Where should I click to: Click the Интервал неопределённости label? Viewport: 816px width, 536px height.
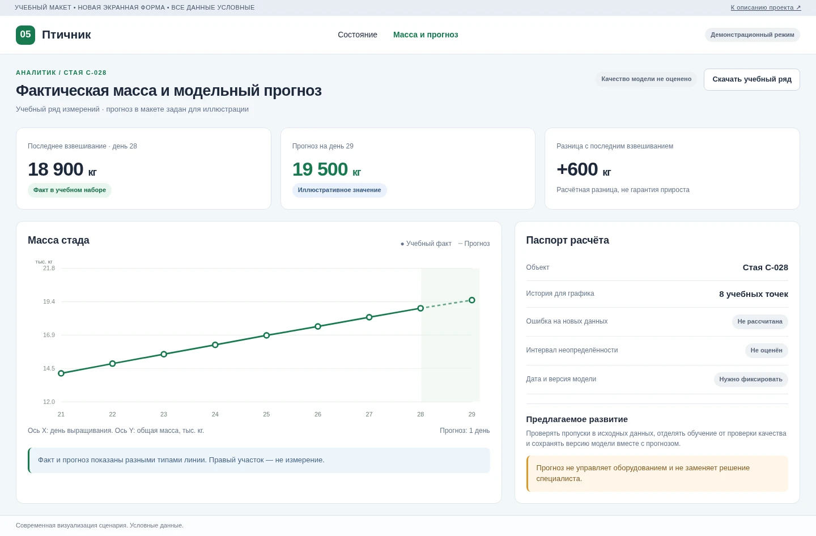pos(572,350)
